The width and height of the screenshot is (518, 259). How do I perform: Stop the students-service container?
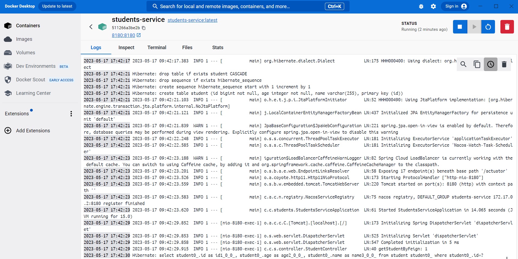click(460, 27)
